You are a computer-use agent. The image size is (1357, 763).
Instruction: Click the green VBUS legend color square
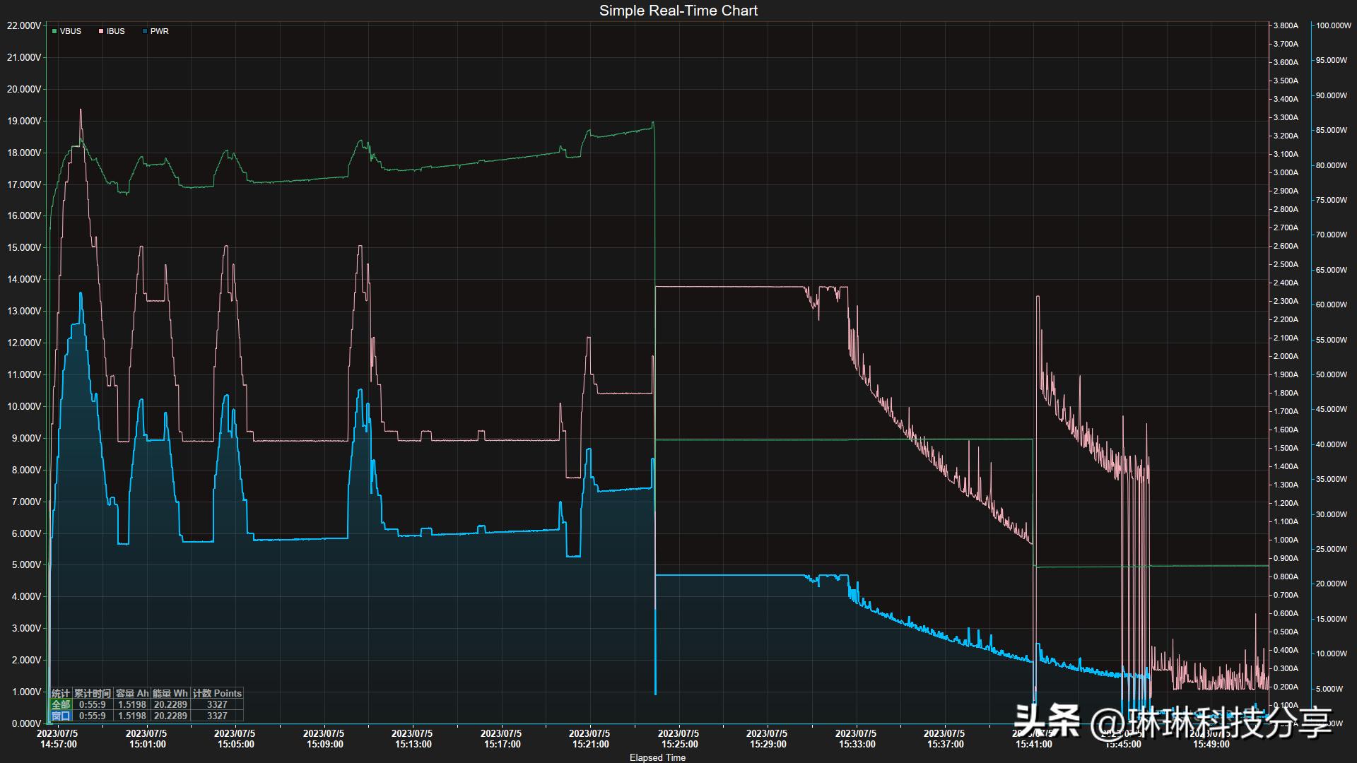point(54,31)
